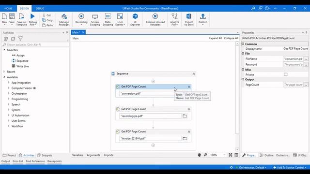Open the Imports panel
The height and width of the screenshot is (174, 310).
point(108,155)
